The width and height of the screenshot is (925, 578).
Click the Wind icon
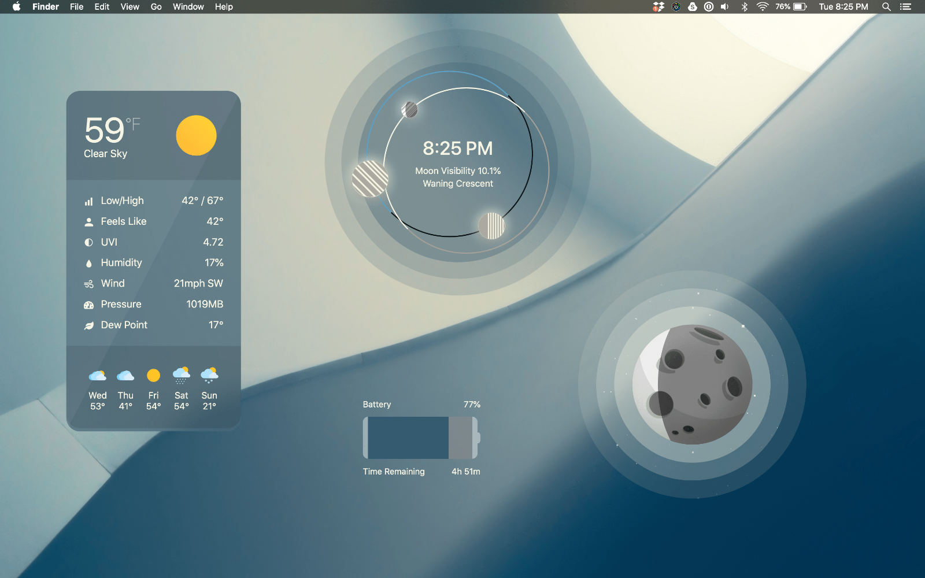[88, 284]
